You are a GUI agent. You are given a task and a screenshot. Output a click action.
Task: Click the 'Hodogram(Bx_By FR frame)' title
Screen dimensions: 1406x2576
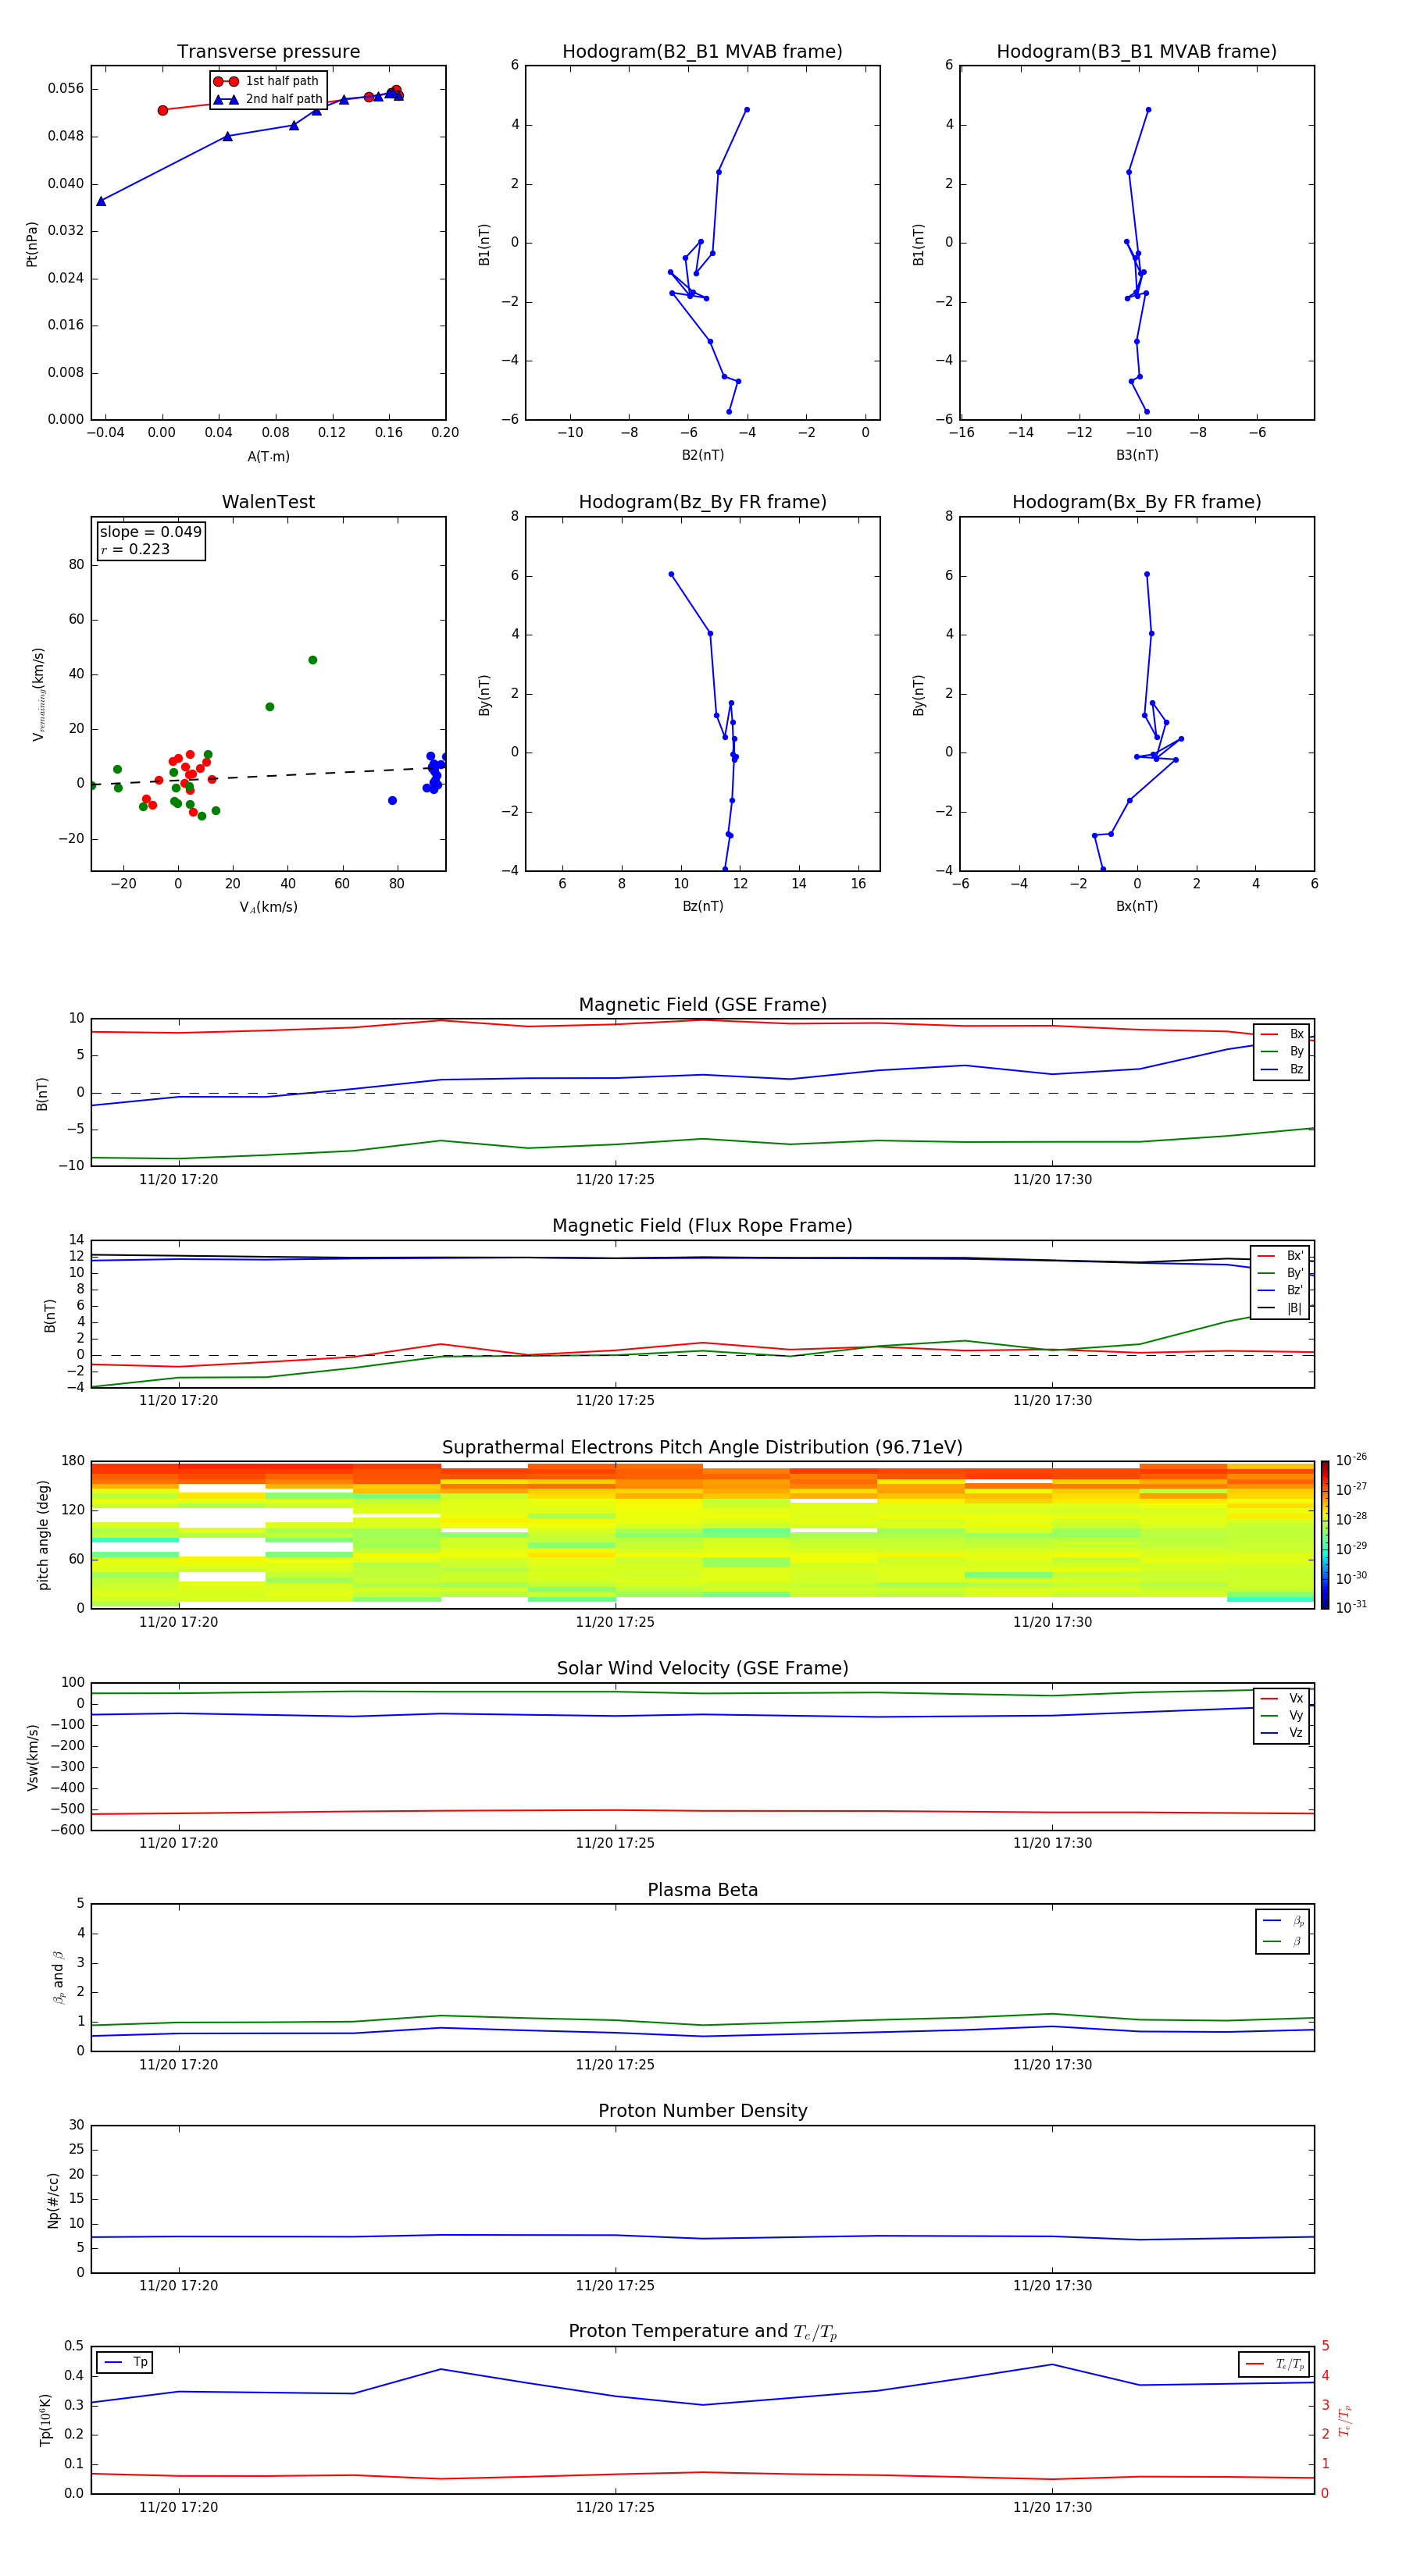pos(1137,502)
